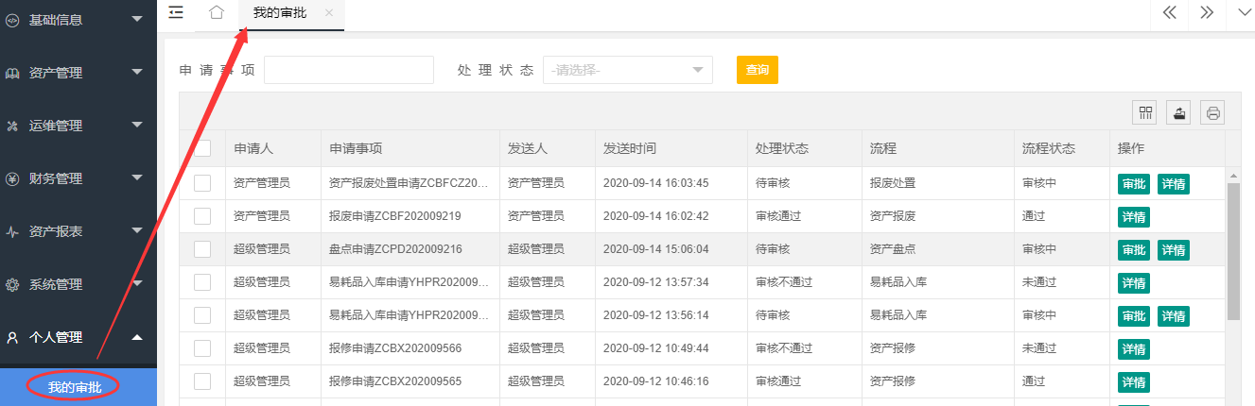Expand the 财务管理 menu arrow
This screenshot has height=406, width=1255.
(x=137, y=178)
